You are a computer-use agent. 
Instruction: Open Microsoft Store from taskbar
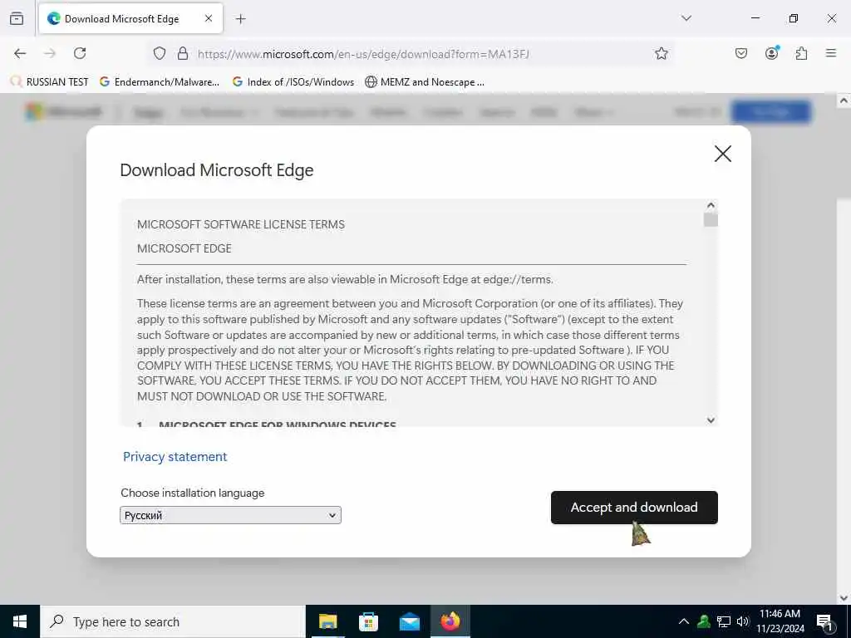pyautogui.click(x=368, y=621)
